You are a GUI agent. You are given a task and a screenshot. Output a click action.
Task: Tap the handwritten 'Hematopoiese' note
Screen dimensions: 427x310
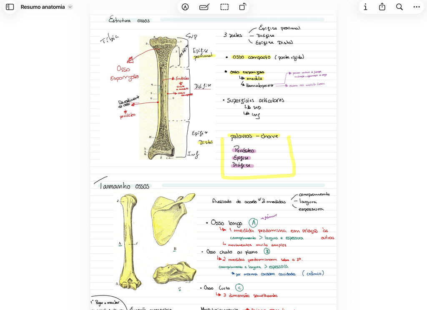point(259,85)
